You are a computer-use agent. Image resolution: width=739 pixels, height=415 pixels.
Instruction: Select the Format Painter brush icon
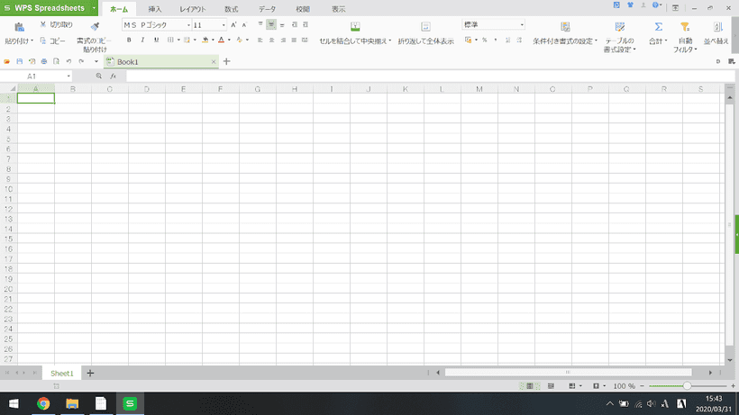coord(95,26)
